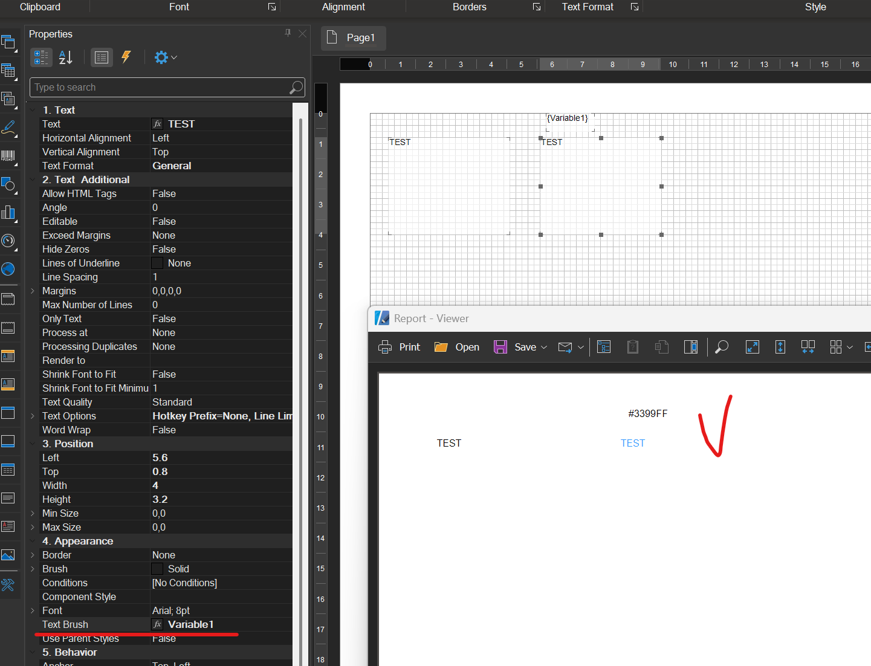The image size is (871, 666).
Task: Sort properties alphabetically with A-Z icon
Action: coord(66,57)
